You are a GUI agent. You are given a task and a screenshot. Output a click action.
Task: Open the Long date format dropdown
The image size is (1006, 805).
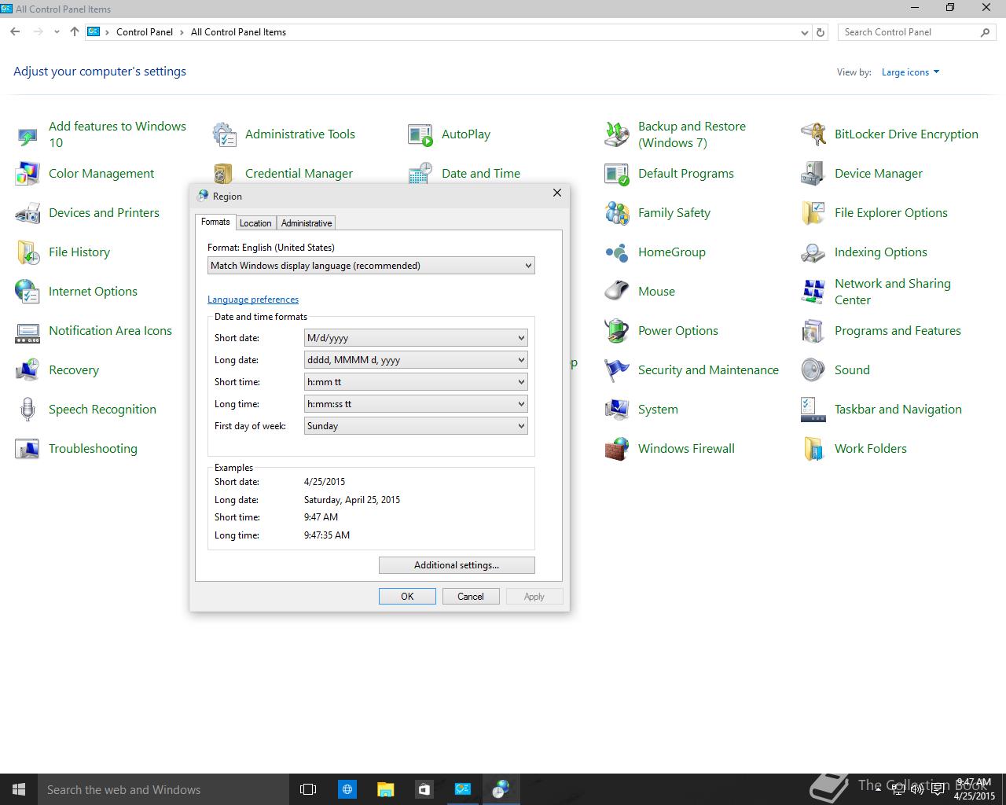[x=416, y=360]
